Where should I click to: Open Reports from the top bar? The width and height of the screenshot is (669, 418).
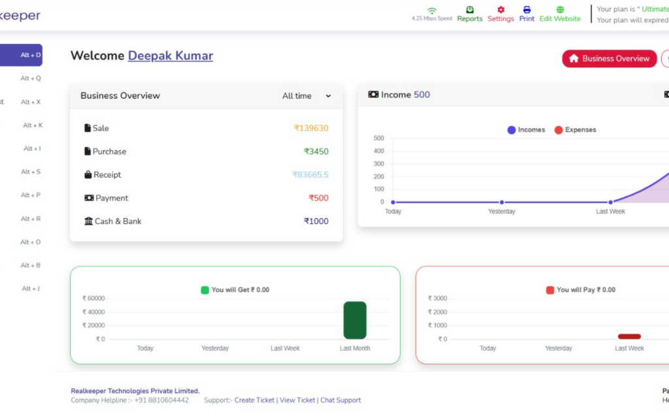(x=469, y=14)
